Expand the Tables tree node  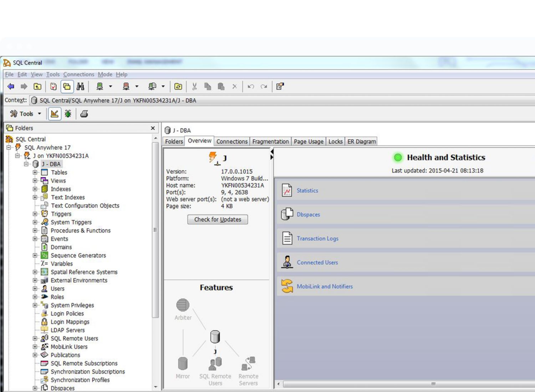tap(35, 172)
